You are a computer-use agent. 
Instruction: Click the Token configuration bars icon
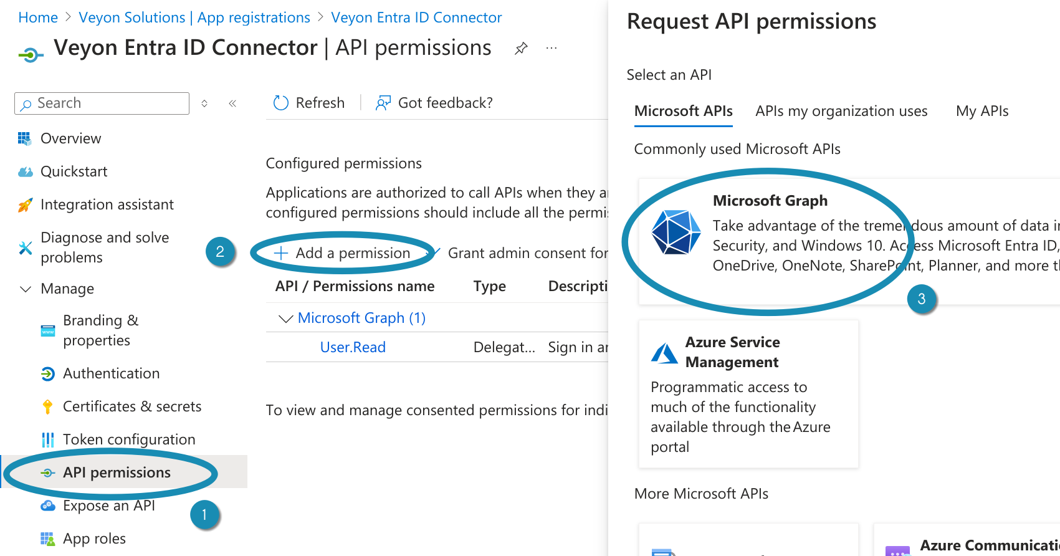coord(47,440)
